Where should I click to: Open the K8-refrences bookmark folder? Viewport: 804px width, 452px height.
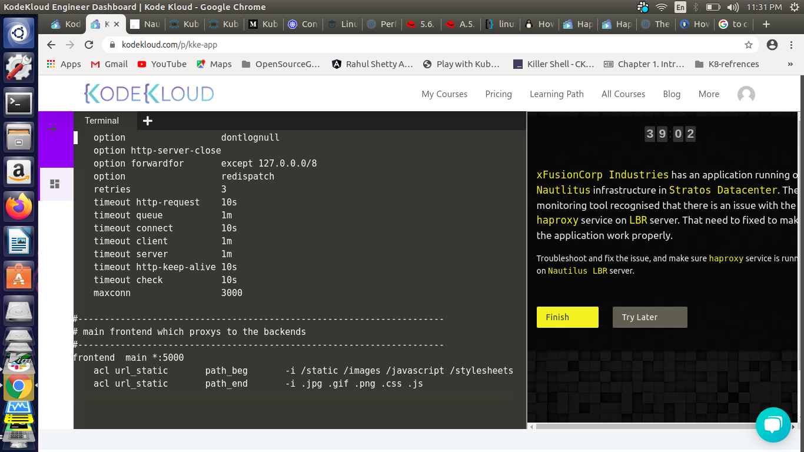727,64
